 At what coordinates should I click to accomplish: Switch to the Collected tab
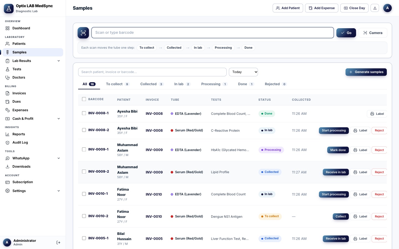click(152, 84)
